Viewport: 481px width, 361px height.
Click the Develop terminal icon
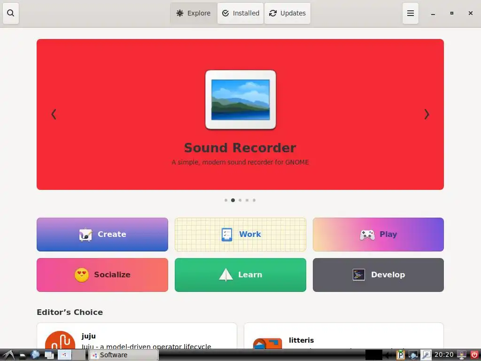pyautogui.click(x=359, y=275)
